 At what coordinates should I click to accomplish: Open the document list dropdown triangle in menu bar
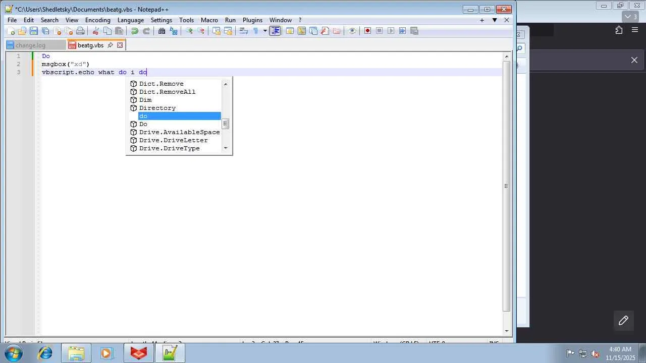tap(495, 20)
